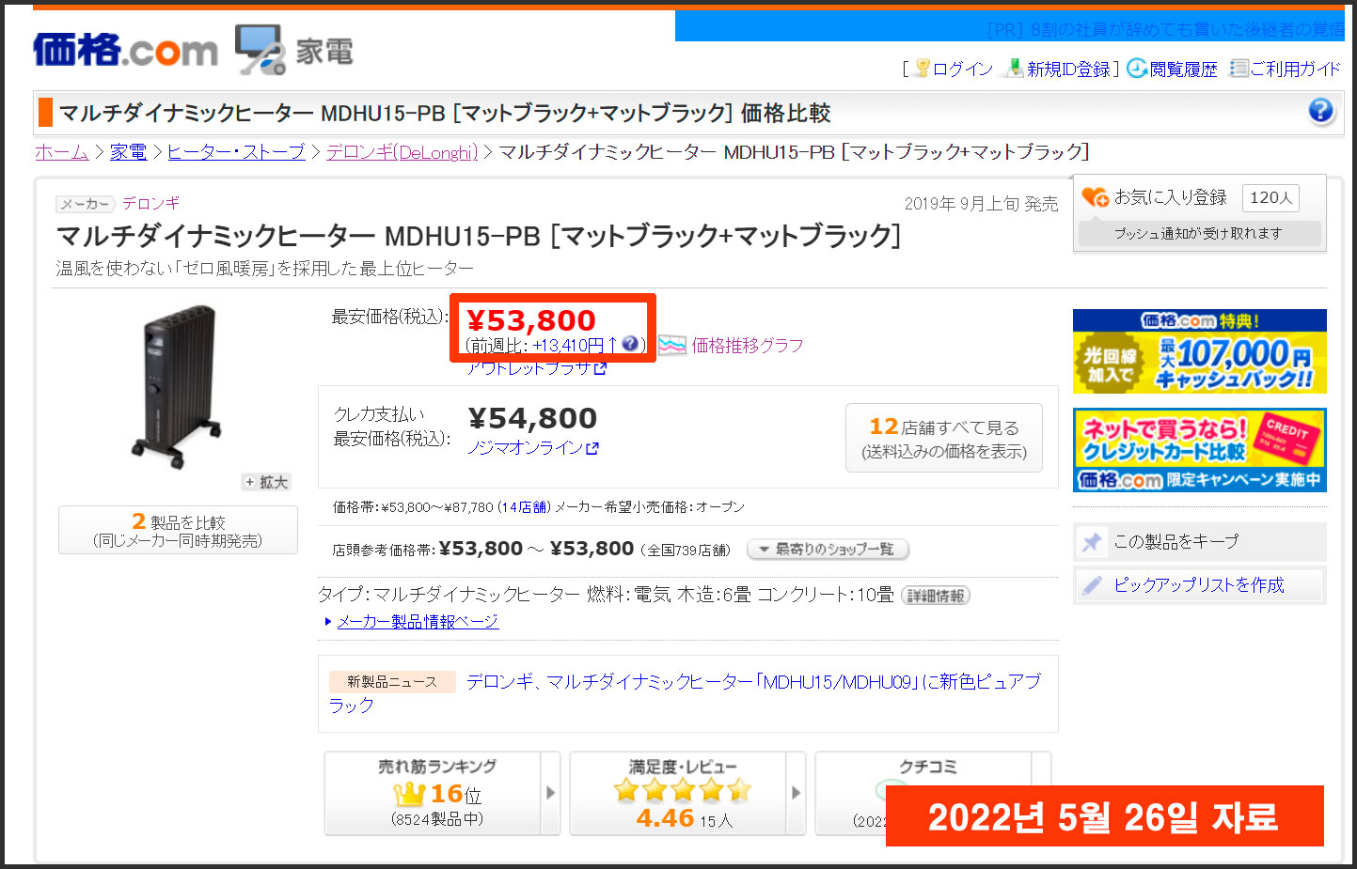This screenshot has height=869, width=1357.
Task: Click この製品をキープ button
Action: click(x=1199, y=542)
